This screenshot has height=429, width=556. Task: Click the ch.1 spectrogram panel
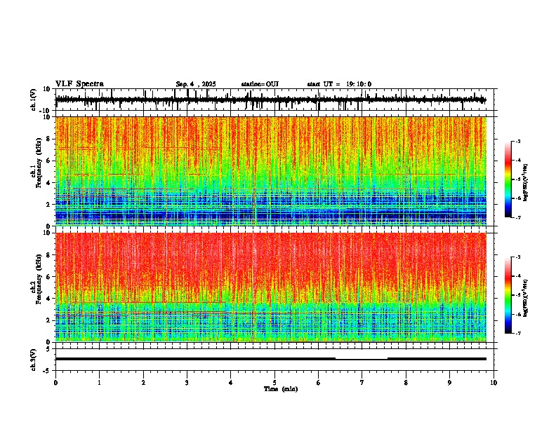tap(271, 171)
